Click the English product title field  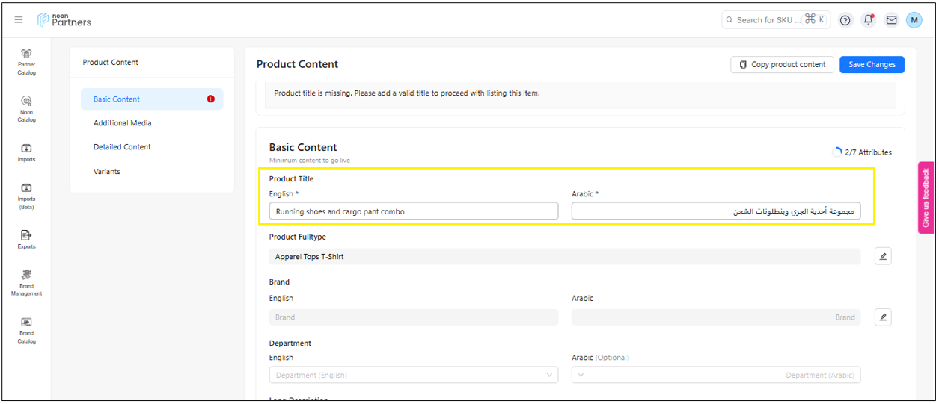(413, 211)
